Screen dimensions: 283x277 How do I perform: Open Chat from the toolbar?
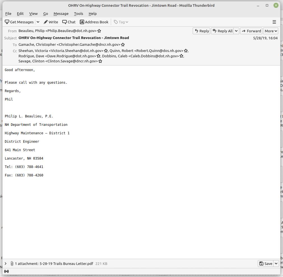point(69,22)
